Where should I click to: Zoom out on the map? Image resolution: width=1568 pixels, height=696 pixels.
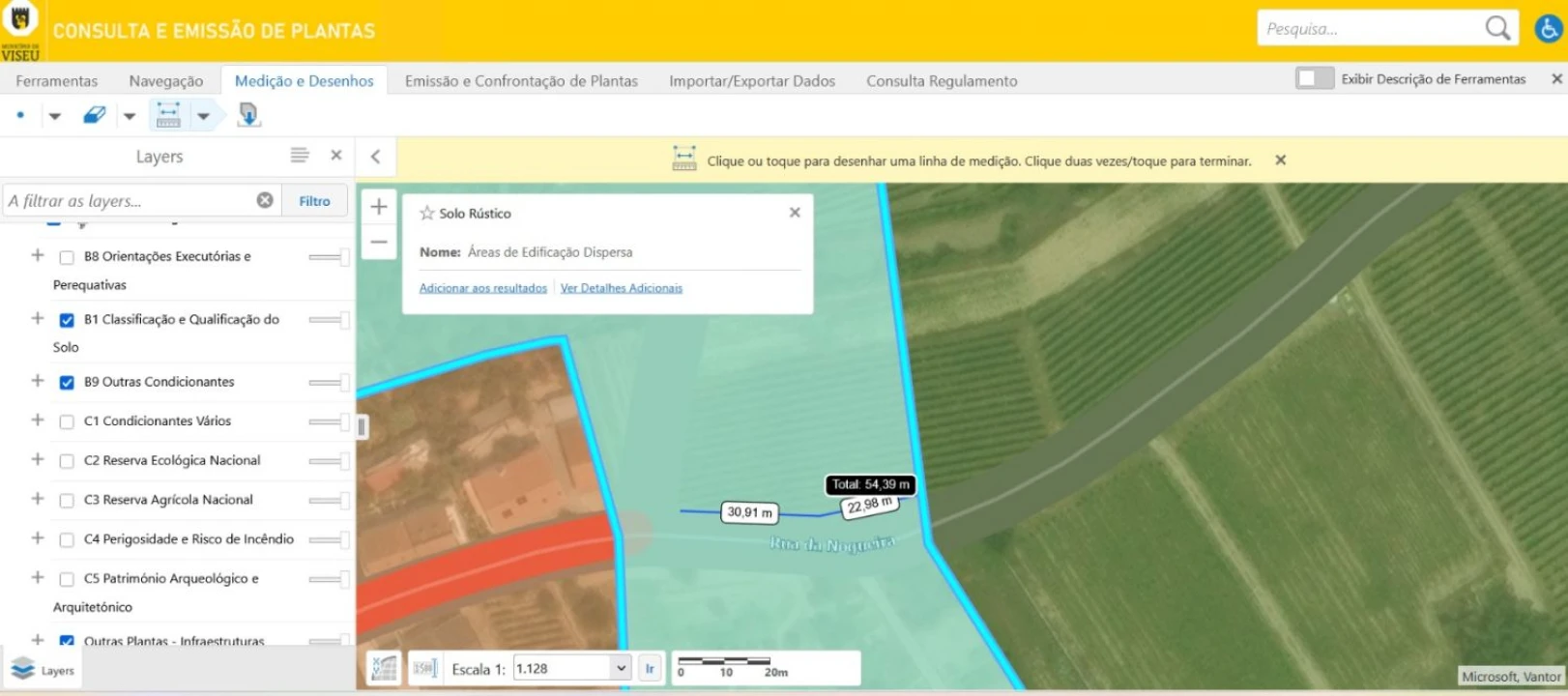tap(379, 242)
